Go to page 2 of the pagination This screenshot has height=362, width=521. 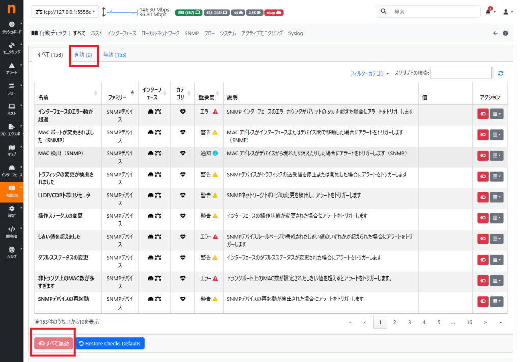click(394, 322)
